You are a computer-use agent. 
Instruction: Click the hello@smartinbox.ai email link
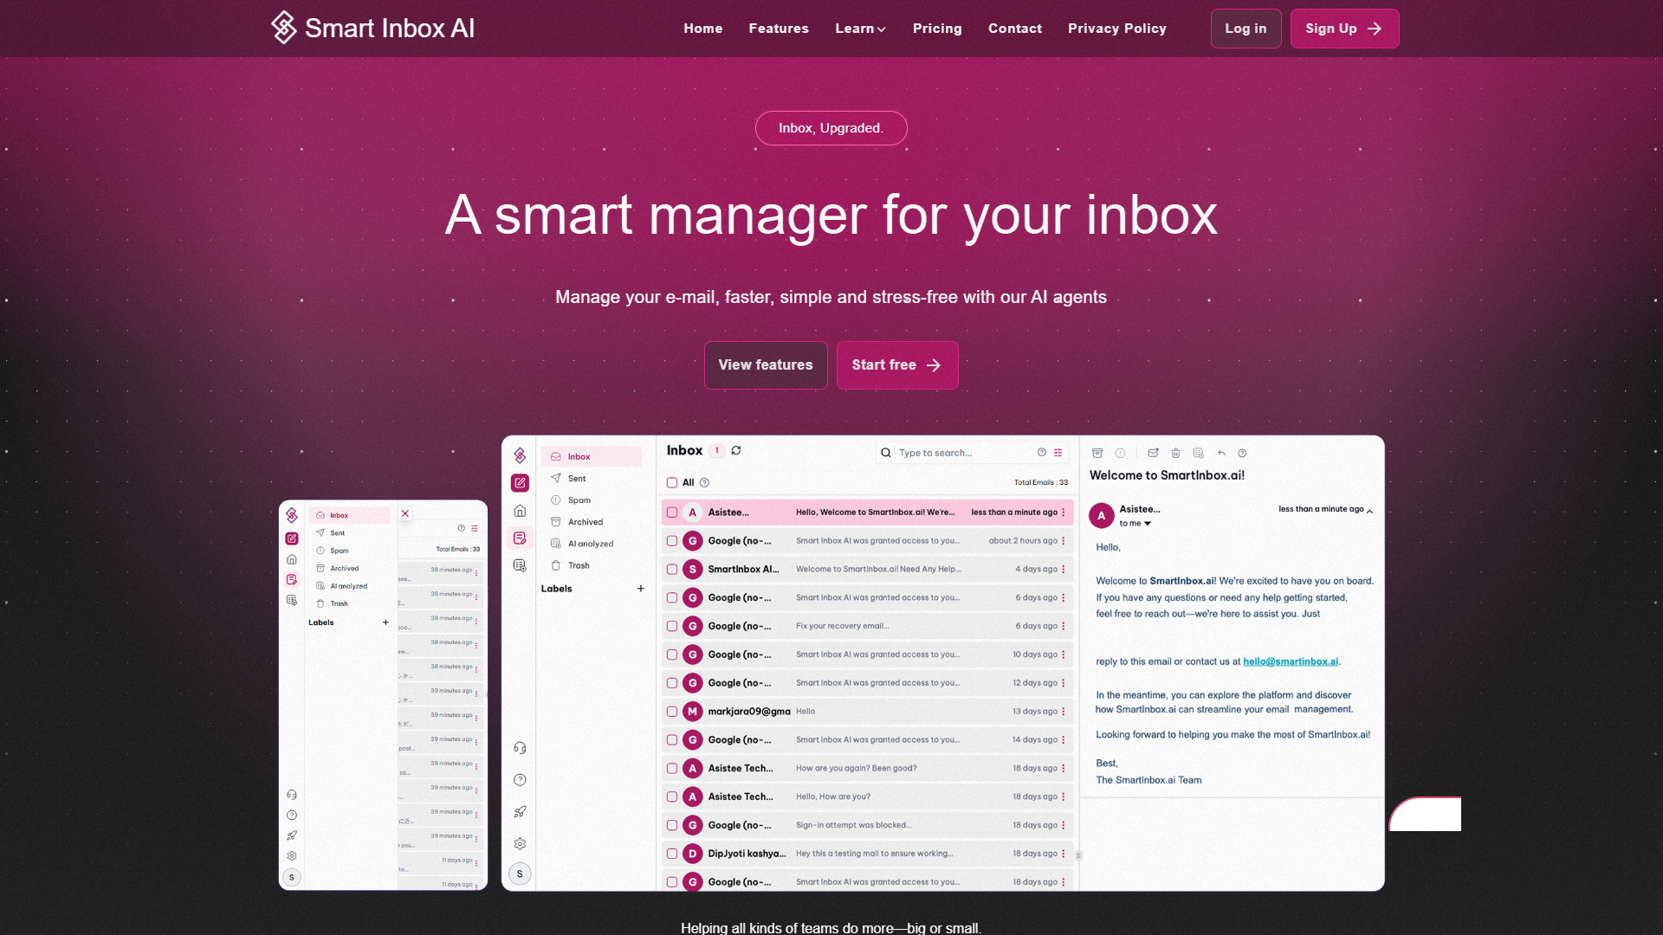(x=1291, y=661)
